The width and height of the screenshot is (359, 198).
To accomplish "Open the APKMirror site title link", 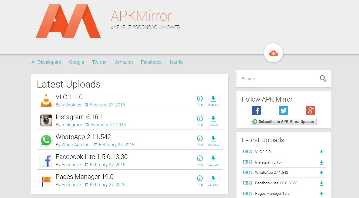I will (x=141, y=16).
